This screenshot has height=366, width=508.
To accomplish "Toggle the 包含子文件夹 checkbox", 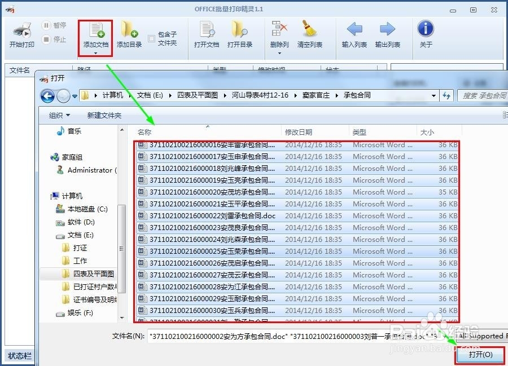I will [x=151, y=38].
